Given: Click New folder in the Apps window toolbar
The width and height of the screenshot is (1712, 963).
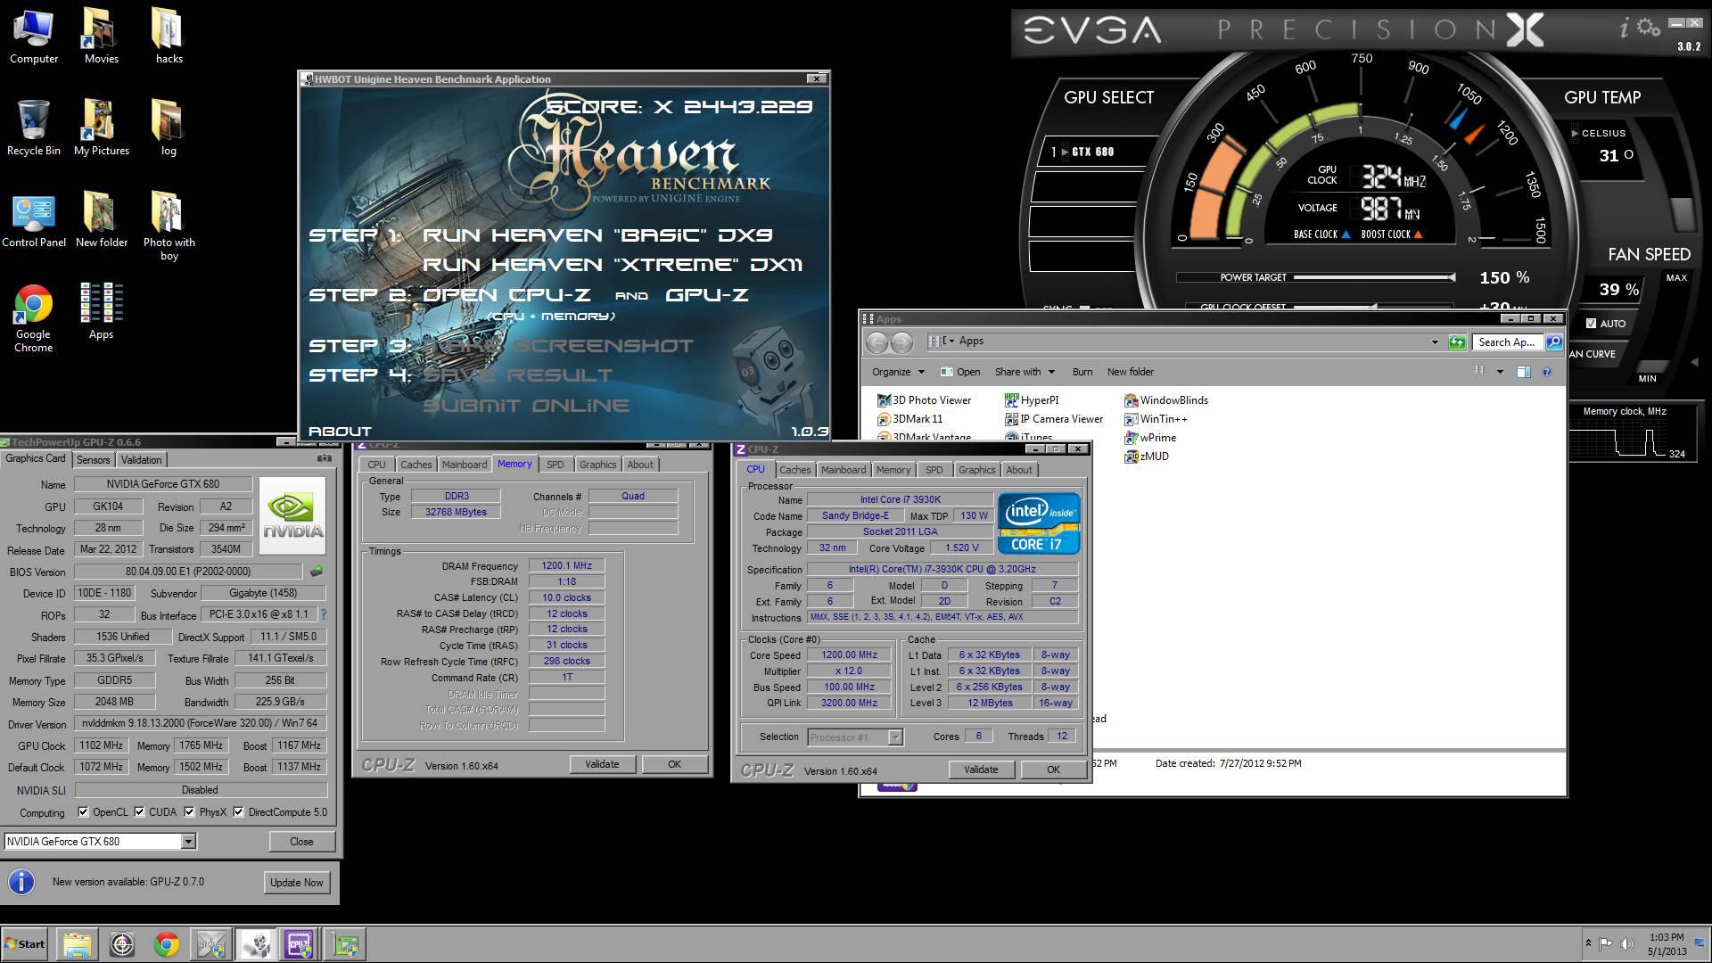Looking at the screenshot, I should click(x=1130, y=372).
